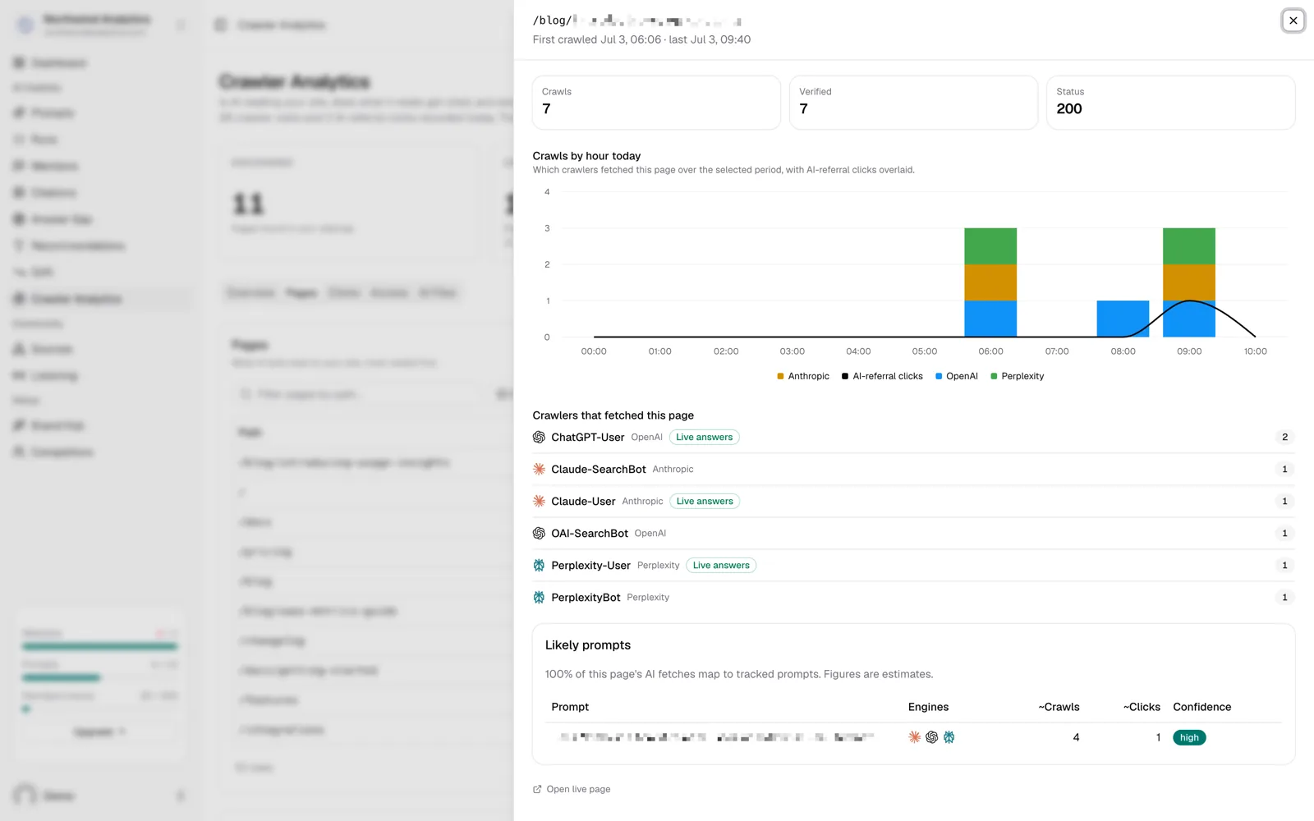Close the page detail panel

[x=1293, y=21]
